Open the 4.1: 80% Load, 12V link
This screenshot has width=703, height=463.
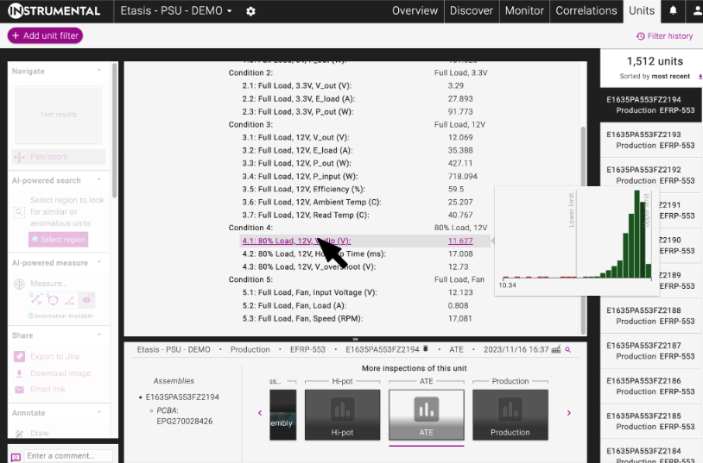click(x=296, y=241)
